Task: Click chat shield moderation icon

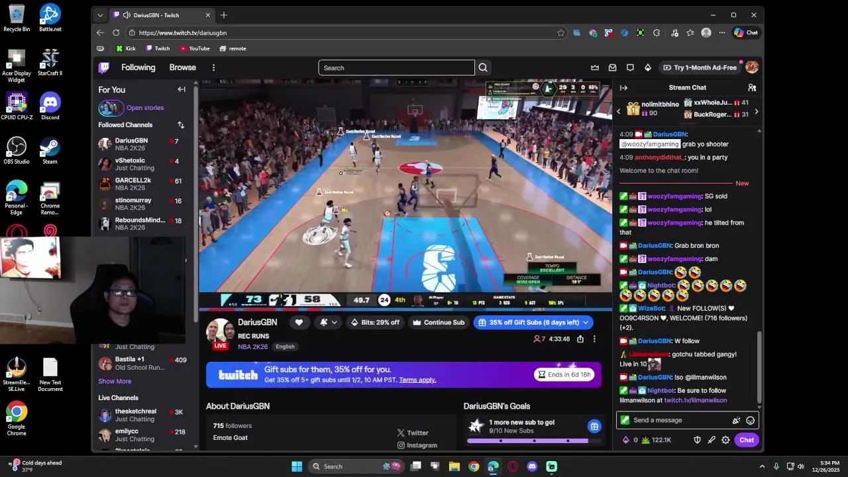Action: click(x=697, y=440)
